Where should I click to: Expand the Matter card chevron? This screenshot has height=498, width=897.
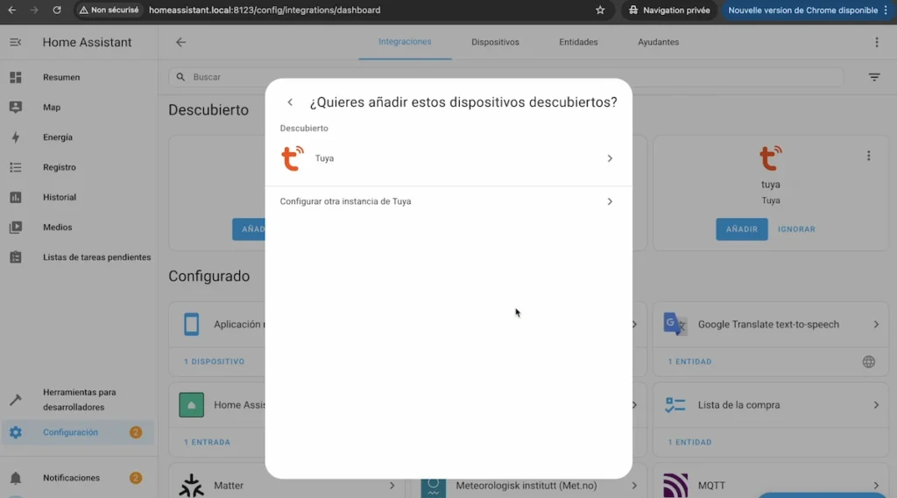pyautogui.click(x=392, y=486)
